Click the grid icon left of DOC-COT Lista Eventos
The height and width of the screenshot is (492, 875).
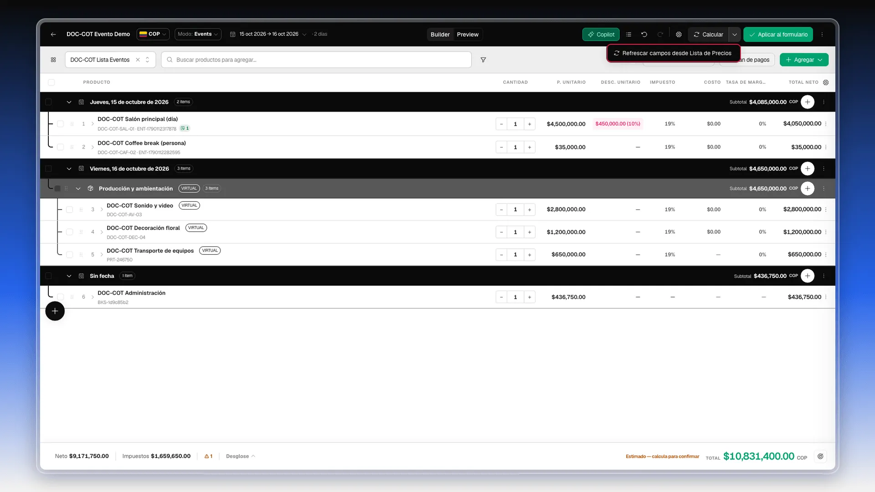[53, 60]
